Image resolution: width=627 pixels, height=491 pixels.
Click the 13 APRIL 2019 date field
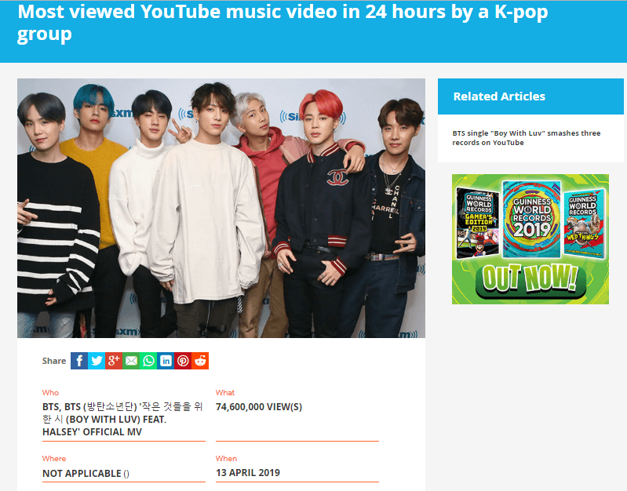click(248, 473)
